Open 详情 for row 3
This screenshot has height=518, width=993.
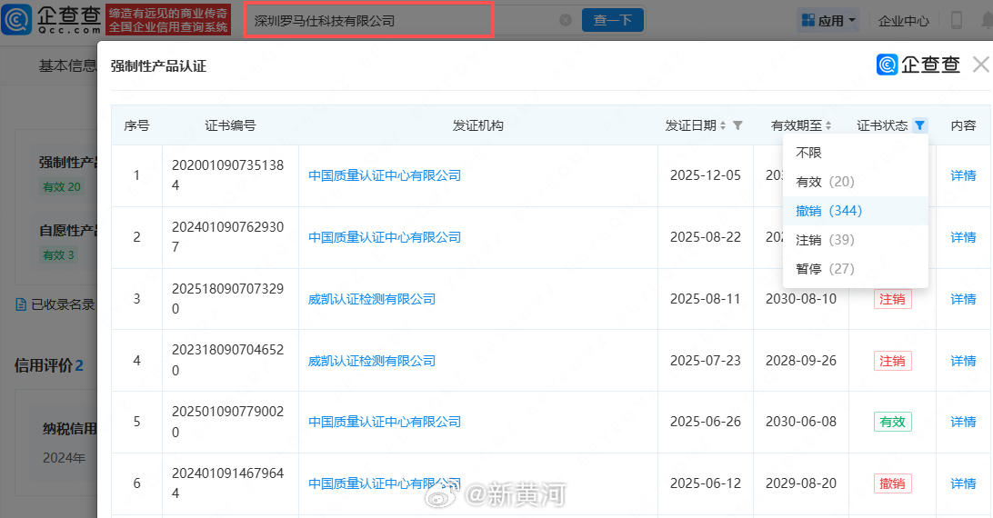963,299
